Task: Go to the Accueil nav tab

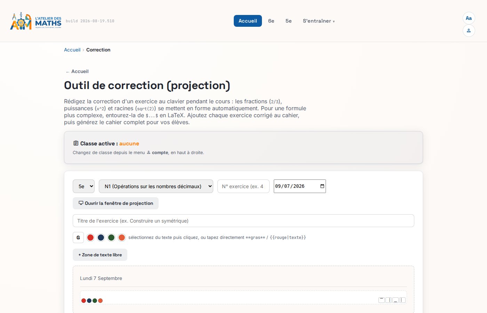Action: [x=248, y=21]
